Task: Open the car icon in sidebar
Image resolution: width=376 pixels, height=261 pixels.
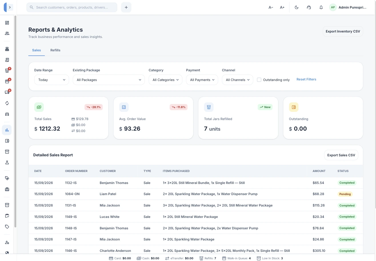Action: coord(7,114)
